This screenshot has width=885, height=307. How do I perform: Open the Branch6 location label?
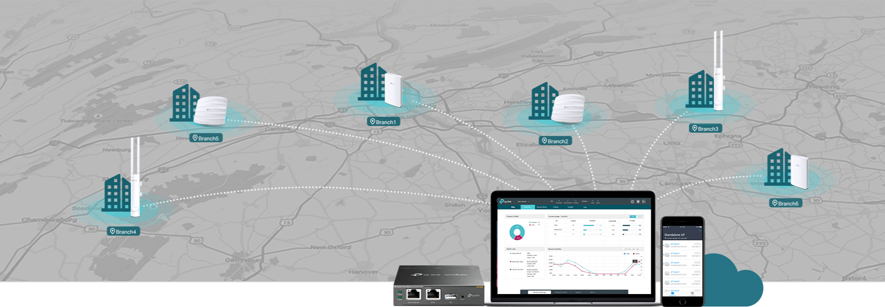point(786,203)
